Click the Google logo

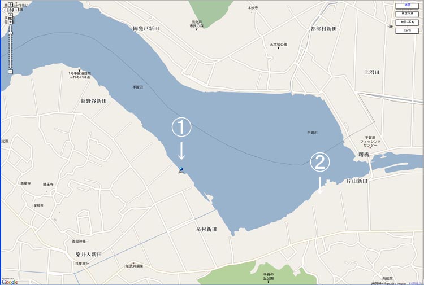[10, 282]
